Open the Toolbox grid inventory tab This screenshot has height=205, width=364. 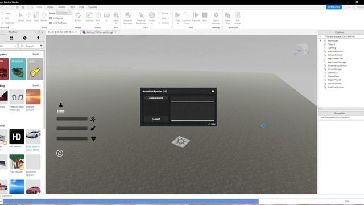click(x=11, y=38)
